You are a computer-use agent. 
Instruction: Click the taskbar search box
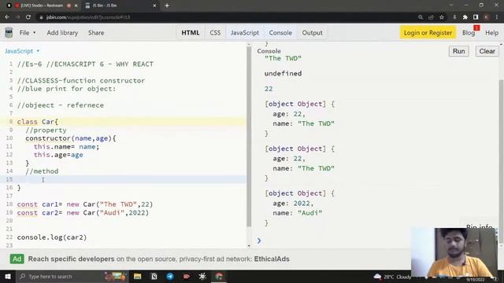coord(72,276)
